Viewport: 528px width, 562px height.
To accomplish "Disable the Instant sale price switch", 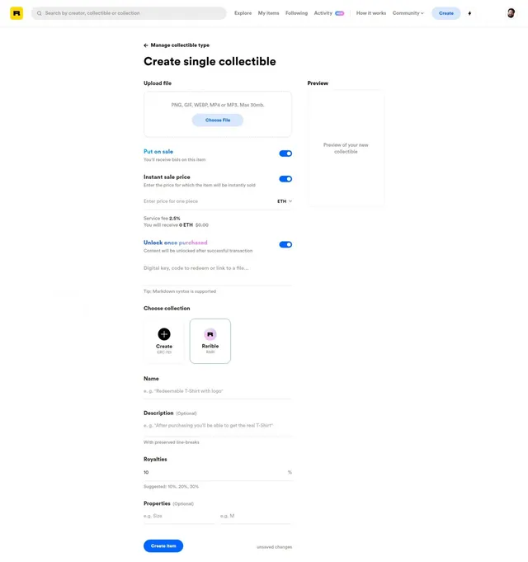I will 285,179.
